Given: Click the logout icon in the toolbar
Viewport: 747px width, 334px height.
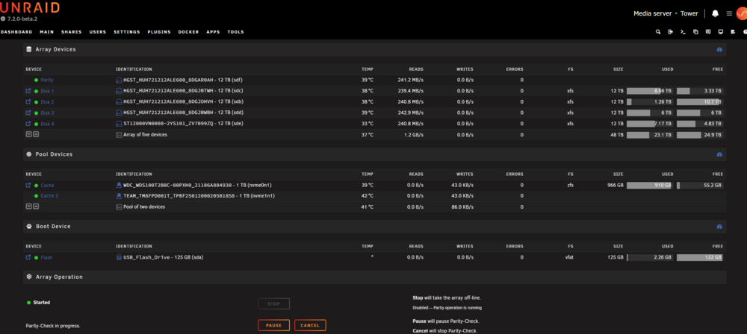Looking at the screenshot, I should coord(670,32).
